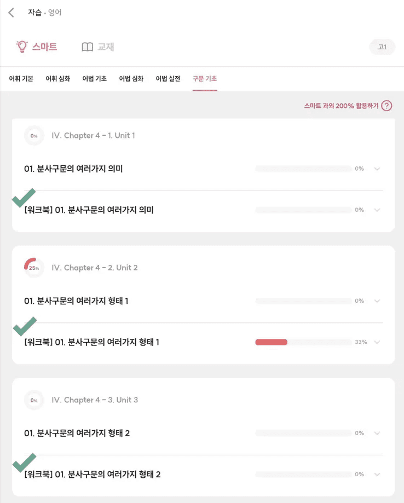Viewport: 404px width, 503px height.
Task: Click green checkmark beside 여러가지 의미 workbook
Action: [x=24, y=198]
